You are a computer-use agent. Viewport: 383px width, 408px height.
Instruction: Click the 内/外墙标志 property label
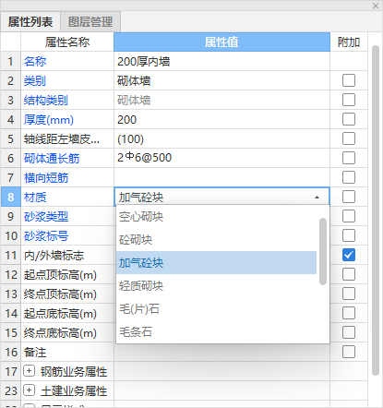click(54, 256)
